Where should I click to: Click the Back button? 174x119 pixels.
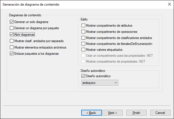tap(91, 113)
